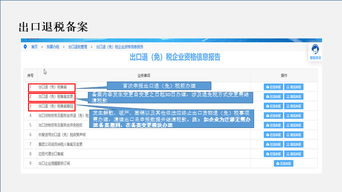342x192 pixels.
Task: Select the row text 集团公司成员纳税人备案及变更
Action: click(60, 144)
